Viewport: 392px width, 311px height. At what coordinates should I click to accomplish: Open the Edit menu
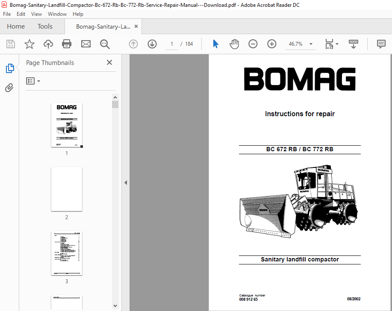[21, 14]
